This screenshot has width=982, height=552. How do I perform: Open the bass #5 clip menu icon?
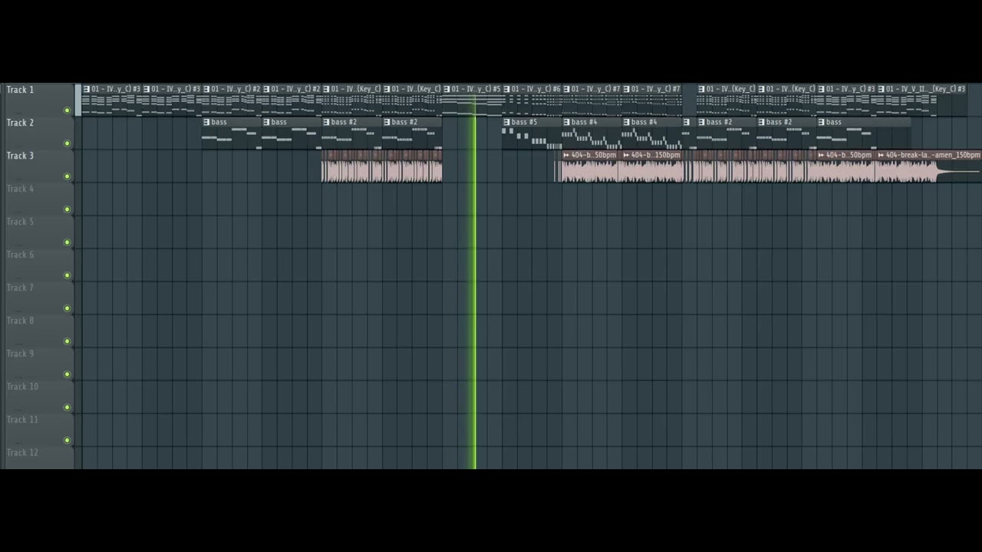[506, 122]
